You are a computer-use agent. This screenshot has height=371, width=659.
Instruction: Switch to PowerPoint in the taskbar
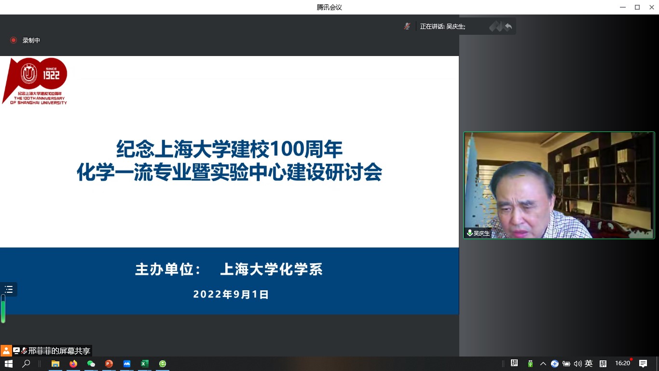click(x=109, y=364)
